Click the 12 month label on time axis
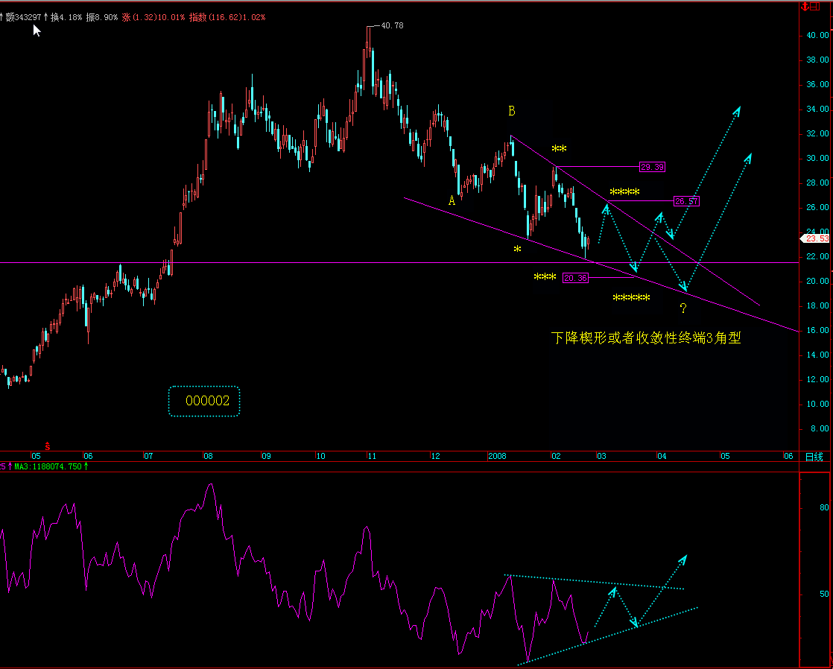Image resolution: width=833 pixels, height=669 pixels. tap(435, 456)
